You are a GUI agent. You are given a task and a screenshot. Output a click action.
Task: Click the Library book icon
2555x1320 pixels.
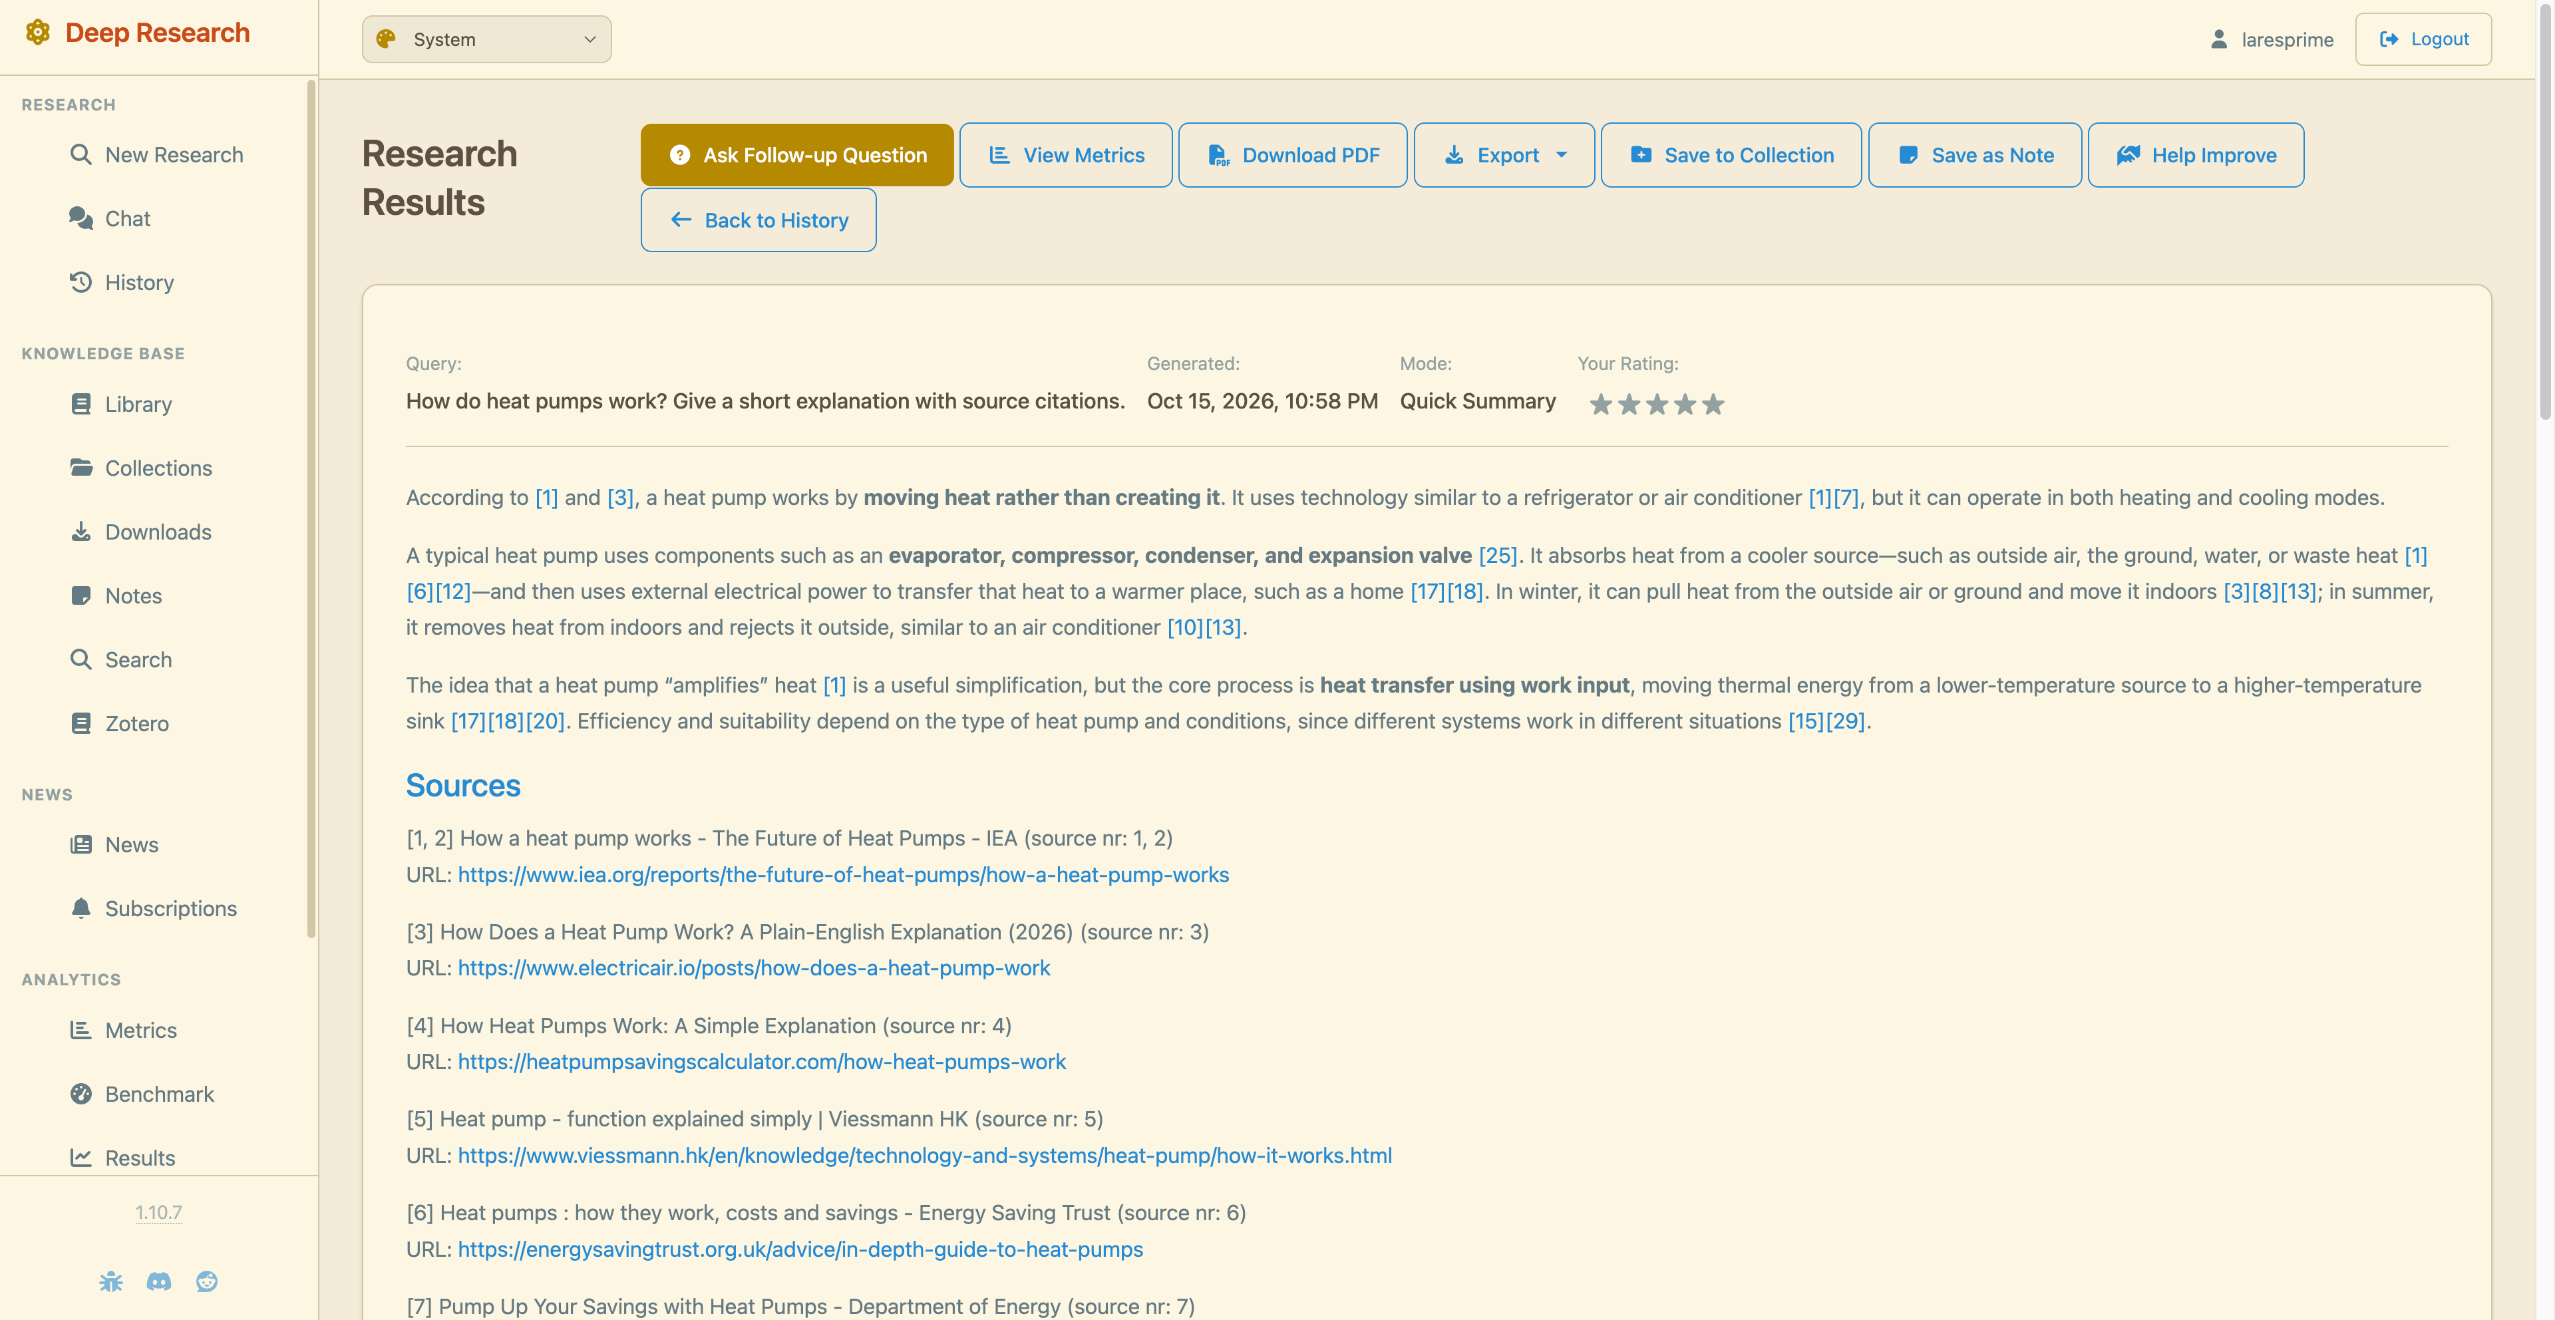81,404
